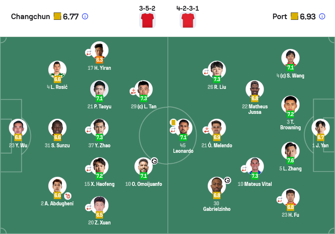Screen dimensions: 335x234
Task: Click the 3-5-2 red shirt icon
Action: 147,20
